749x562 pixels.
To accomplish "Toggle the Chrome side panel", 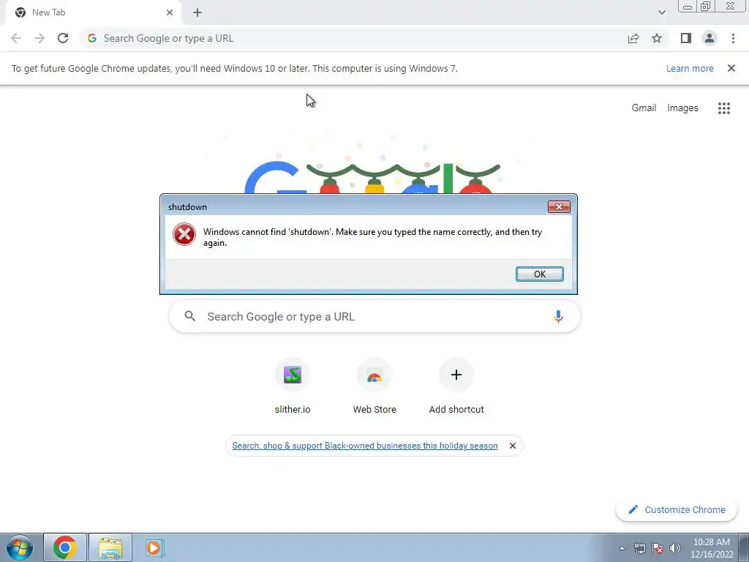I will pyautogui.click(x=686, y=38).
